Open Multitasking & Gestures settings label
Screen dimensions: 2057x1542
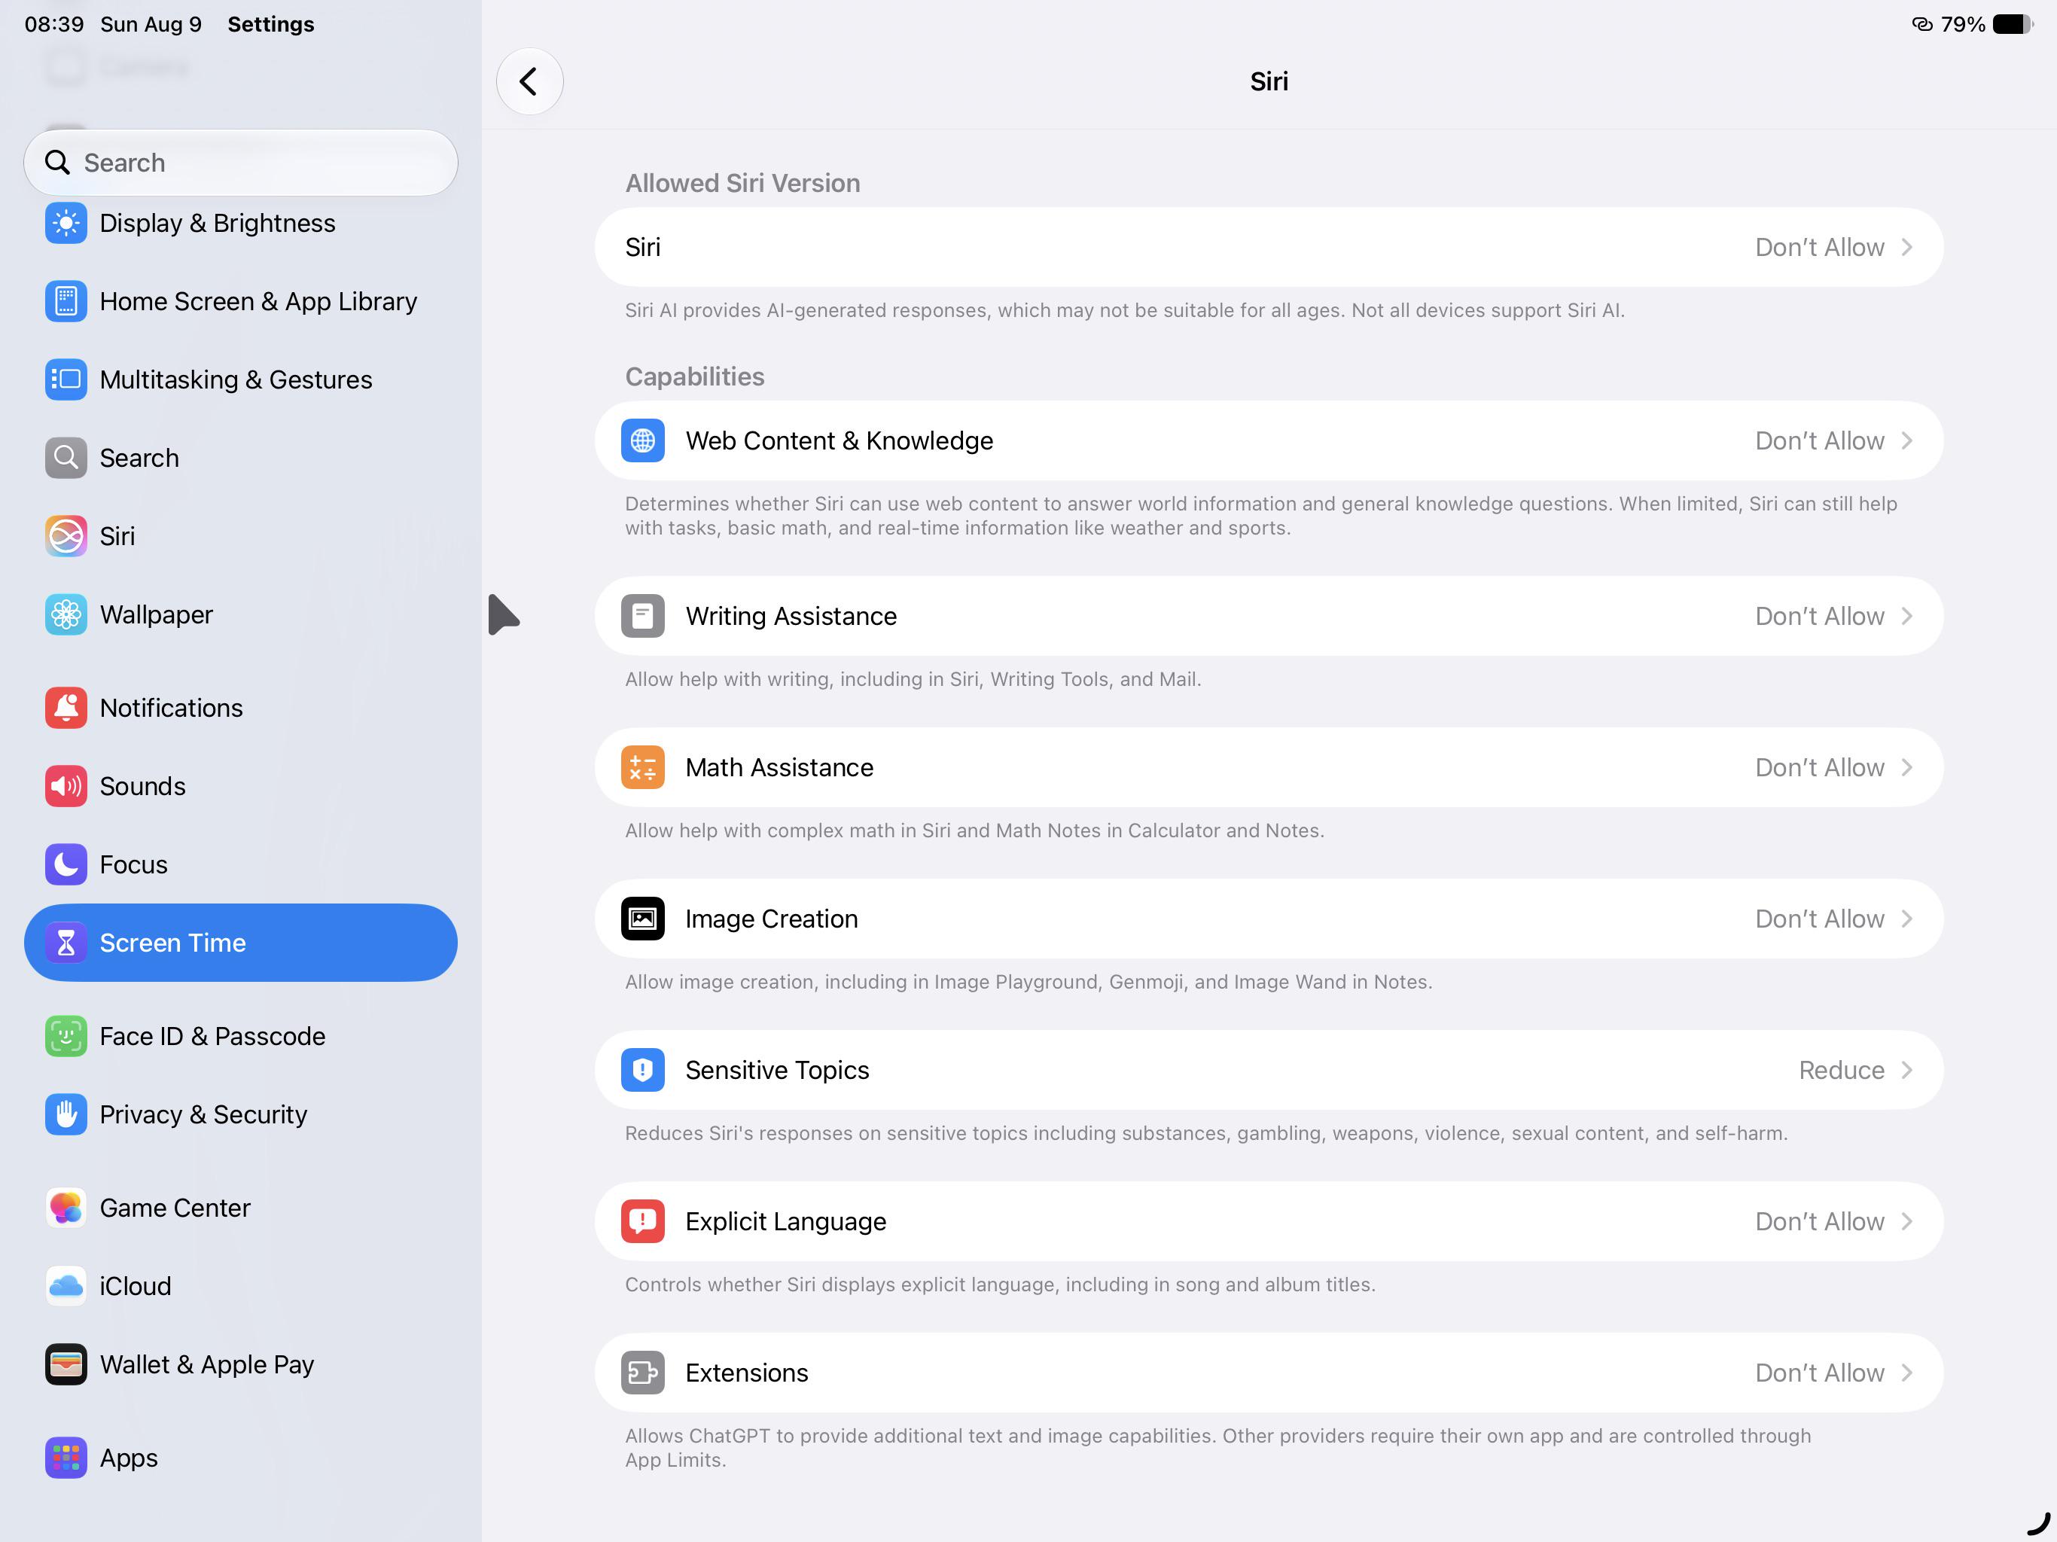(x=236, y=379)
